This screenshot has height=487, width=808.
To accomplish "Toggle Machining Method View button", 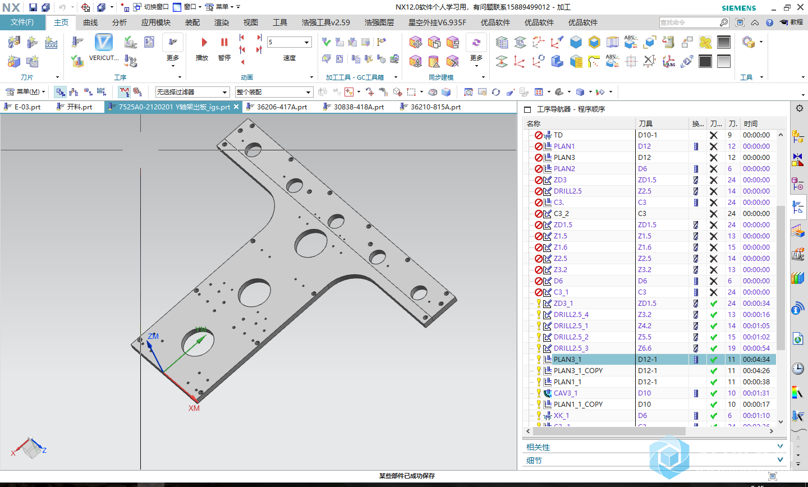I will pyautogui.click(x=102, y=92).
